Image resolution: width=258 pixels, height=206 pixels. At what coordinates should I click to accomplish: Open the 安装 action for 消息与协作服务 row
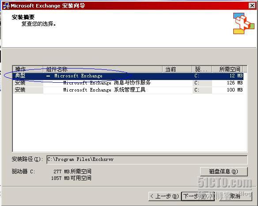[28, 83]
